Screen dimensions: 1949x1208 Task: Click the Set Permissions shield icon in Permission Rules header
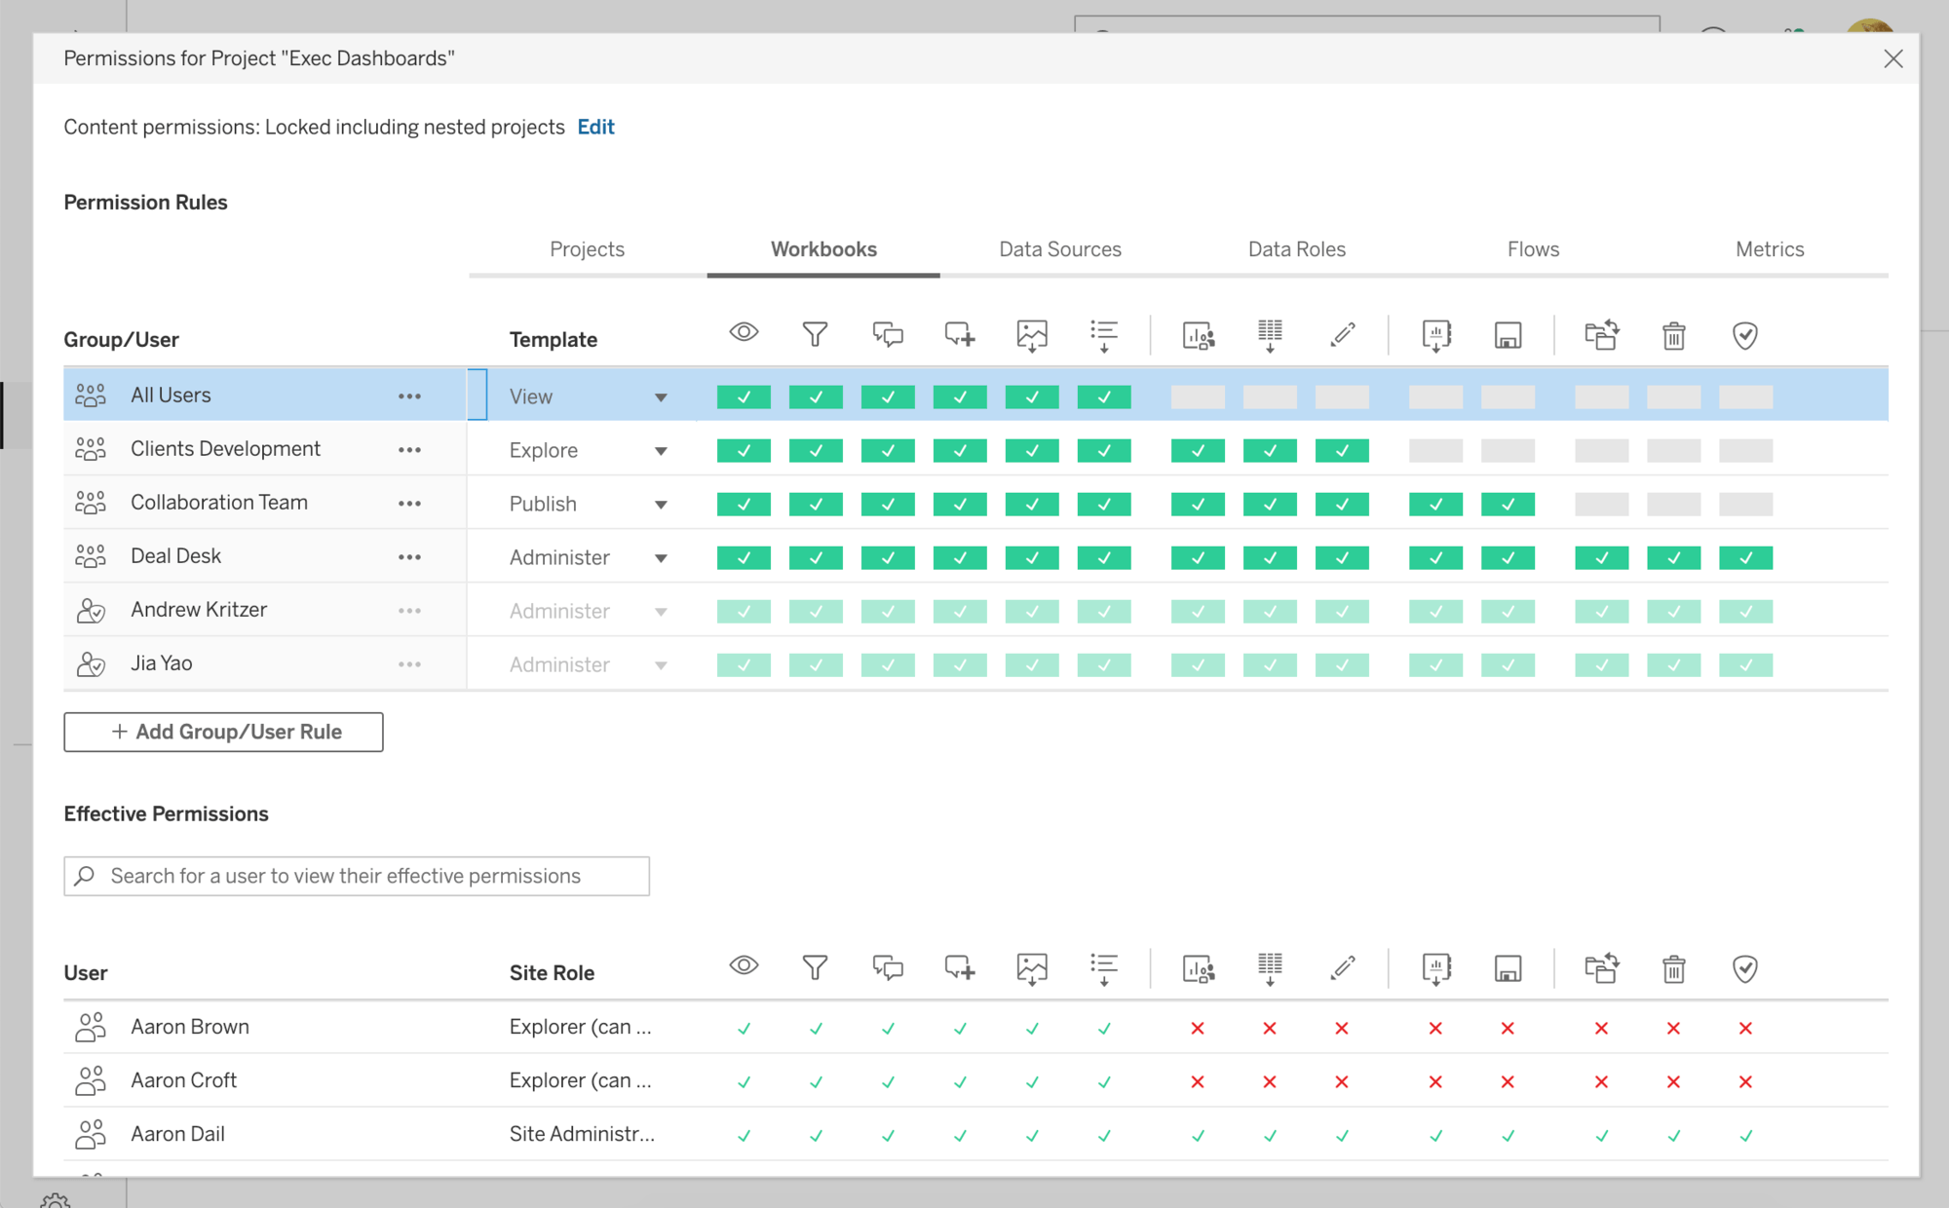[x=1745, y=336]
